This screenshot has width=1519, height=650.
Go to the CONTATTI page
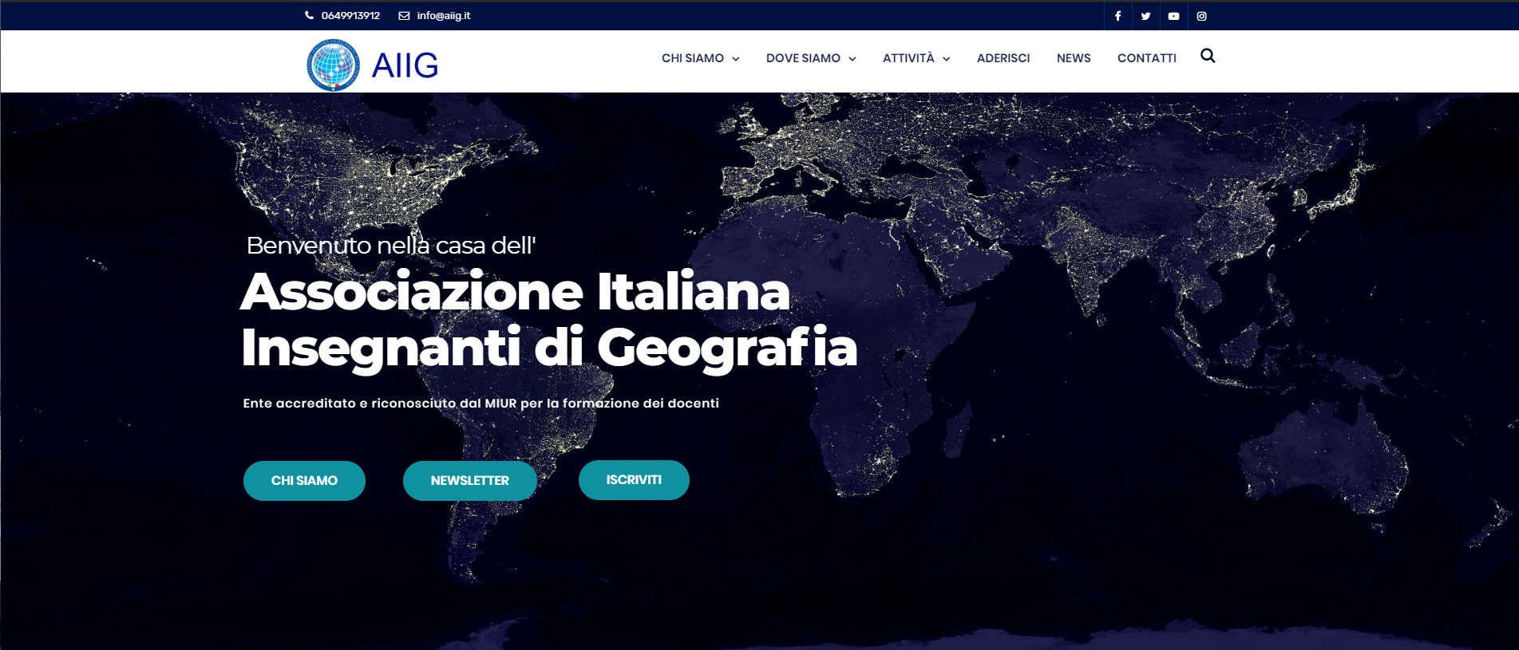(x=1147, y=58)
